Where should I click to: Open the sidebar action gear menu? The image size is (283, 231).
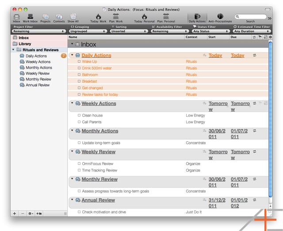[31, 213]
